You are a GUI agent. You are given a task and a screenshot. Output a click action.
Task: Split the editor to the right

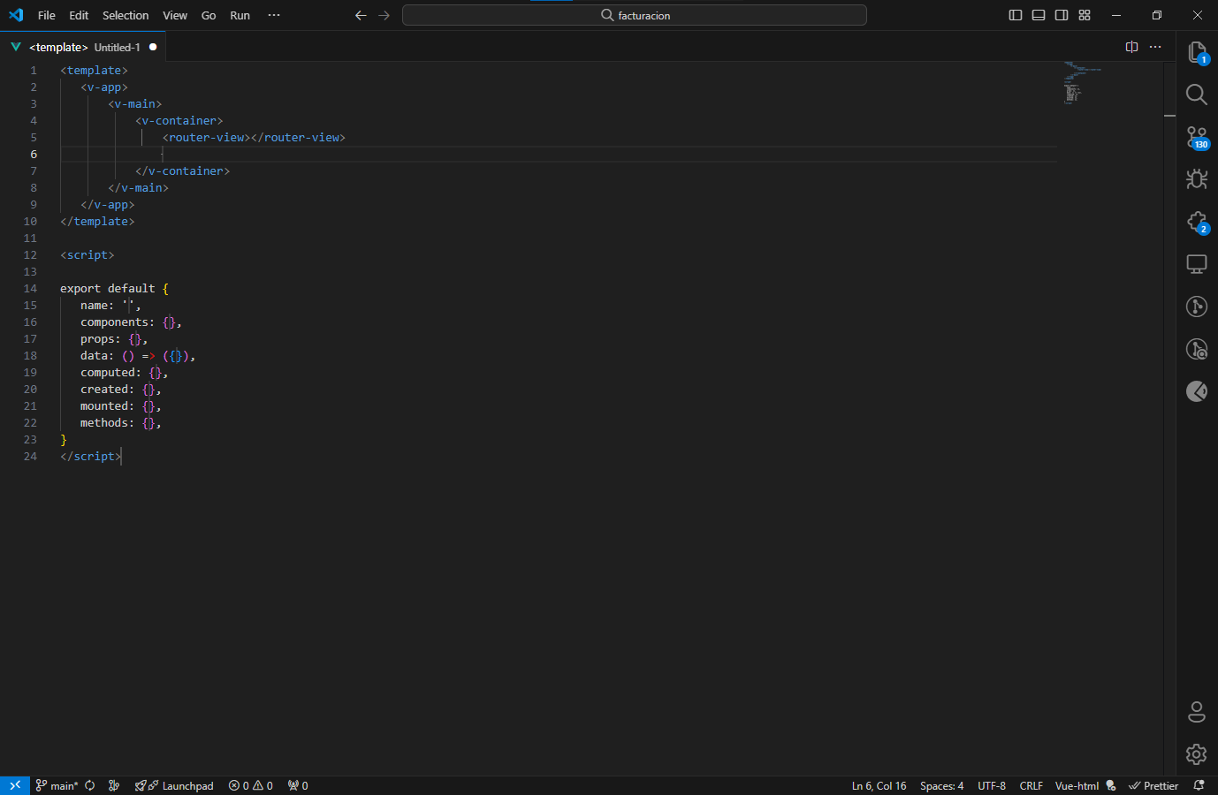pos(1131,47)
